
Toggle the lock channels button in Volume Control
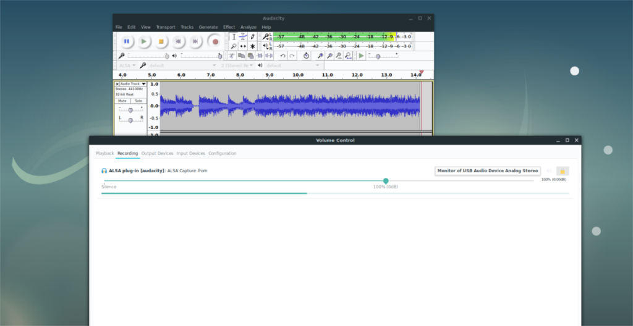[x=562, y=171]
